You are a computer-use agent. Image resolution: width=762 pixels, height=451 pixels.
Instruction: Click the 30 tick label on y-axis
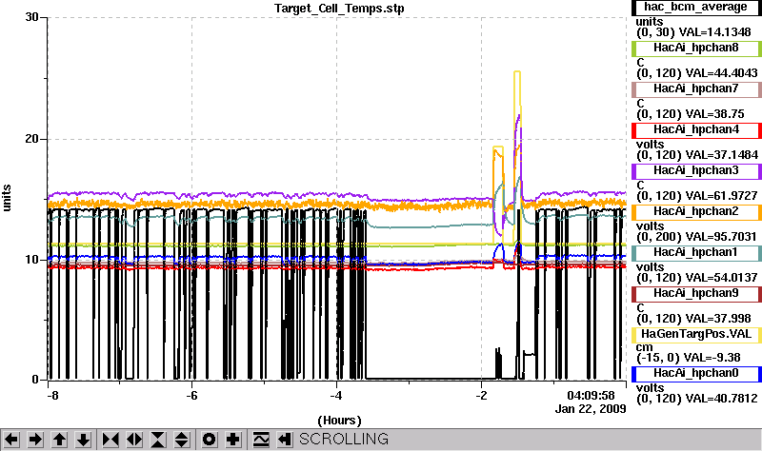[32, 17]
